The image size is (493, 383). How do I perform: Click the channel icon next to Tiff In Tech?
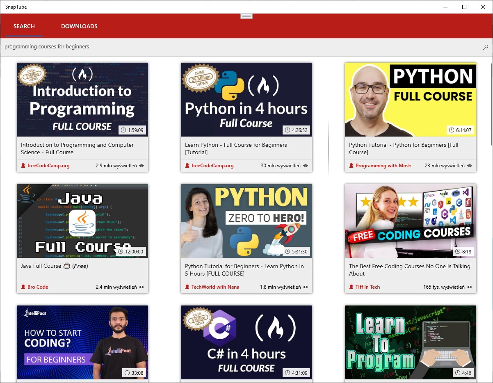(x=351, y=287)
